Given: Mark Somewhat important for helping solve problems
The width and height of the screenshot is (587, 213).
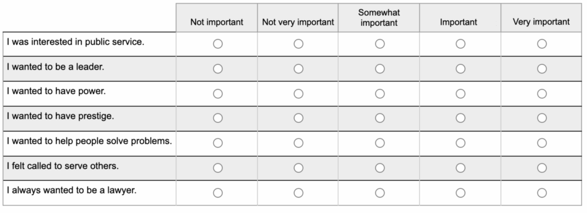Looking at the screenshot, I should (x=379, y=143).
